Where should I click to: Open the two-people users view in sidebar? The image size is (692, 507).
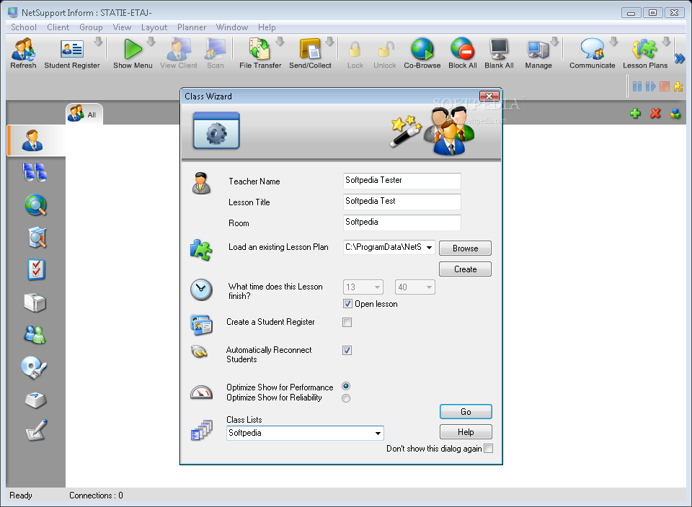coord(35,335)
